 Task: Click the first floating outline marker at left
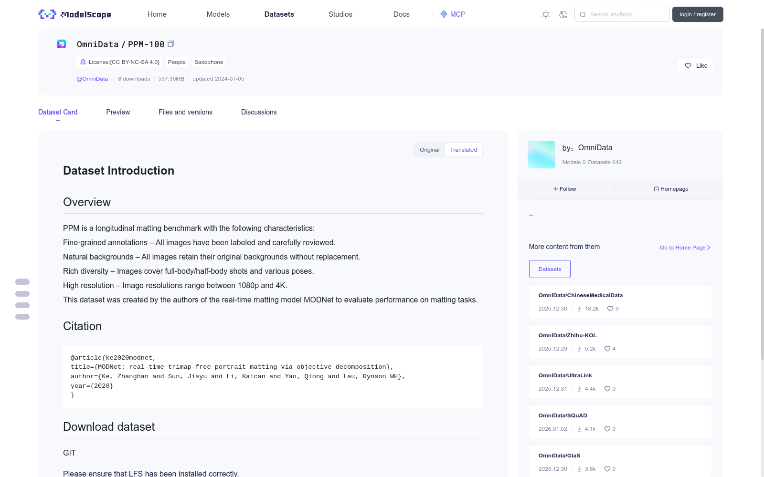[x=22, y=282]
